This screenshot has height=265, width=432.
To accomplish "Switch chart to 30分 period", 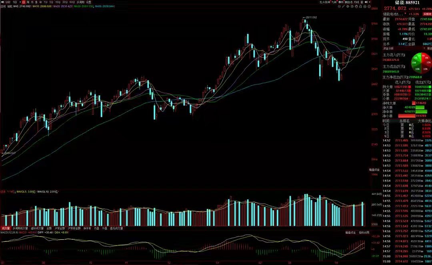I will tap(65, 2).
